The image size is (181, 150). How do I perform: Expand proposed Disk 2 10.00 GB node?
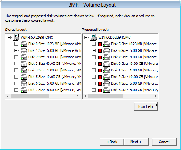(94, 77)
